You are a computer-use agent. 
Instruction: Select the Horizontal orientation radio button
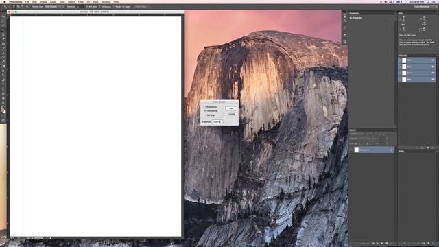[205, 111]
